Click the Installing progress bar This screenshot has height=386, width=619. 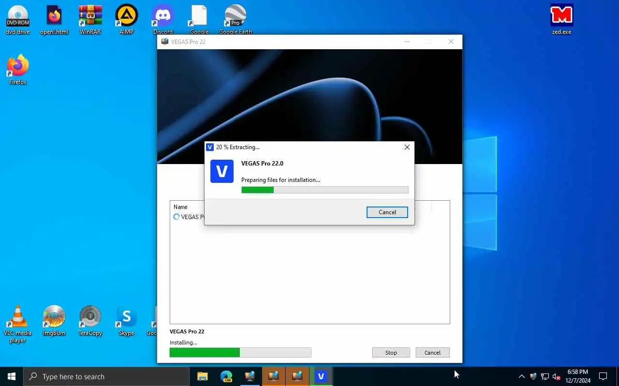point(240,353)
